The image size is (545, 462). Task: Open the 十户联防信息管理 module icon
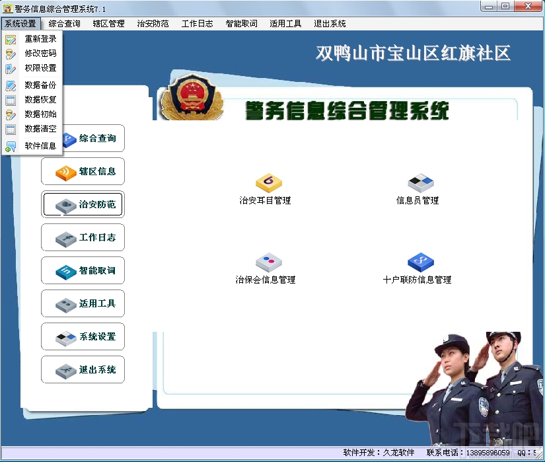(x=419, y=262)
